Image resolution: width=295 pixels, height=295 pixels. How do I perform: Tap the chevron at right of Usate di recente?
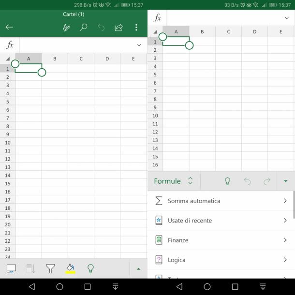(285, 221)
